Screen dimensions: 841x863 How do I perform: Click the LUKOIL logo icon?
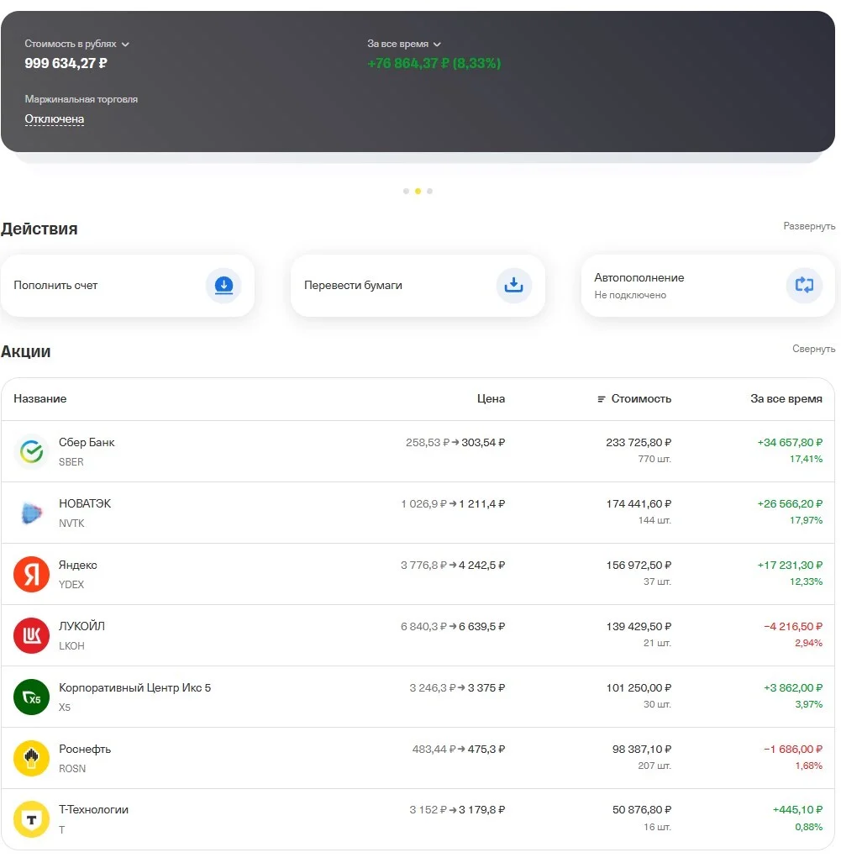[31, 635]
